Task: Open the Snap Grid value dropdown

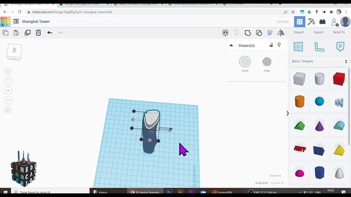Action: coord(277,183)
